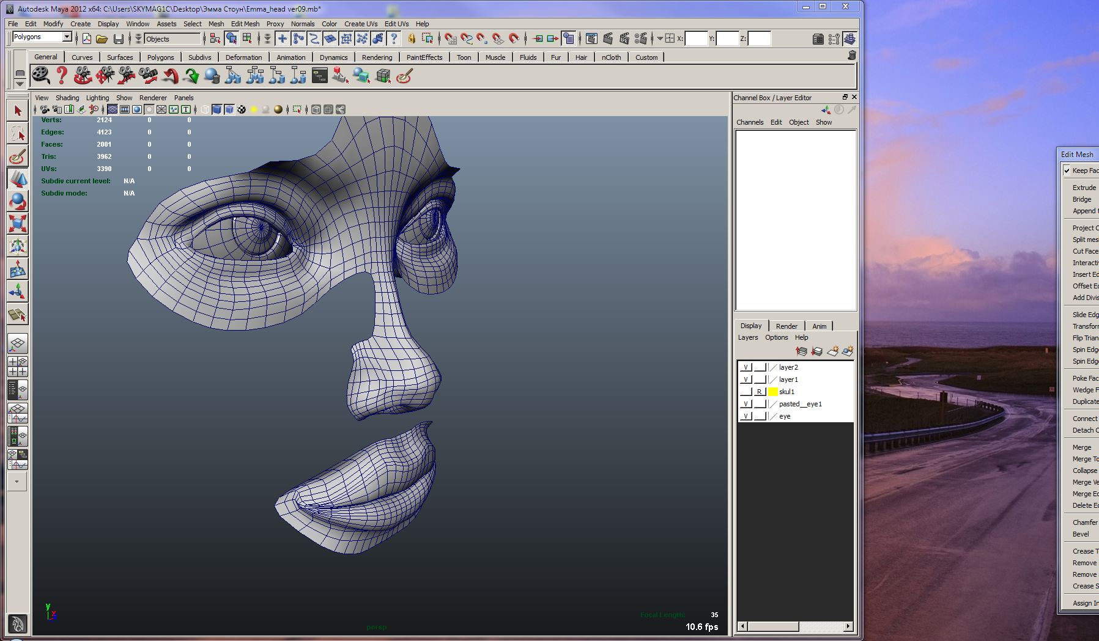Viewport: 1099px width, 641px height.
Task: Switch to the Rendering shelf tab
Action: [377, 57]
